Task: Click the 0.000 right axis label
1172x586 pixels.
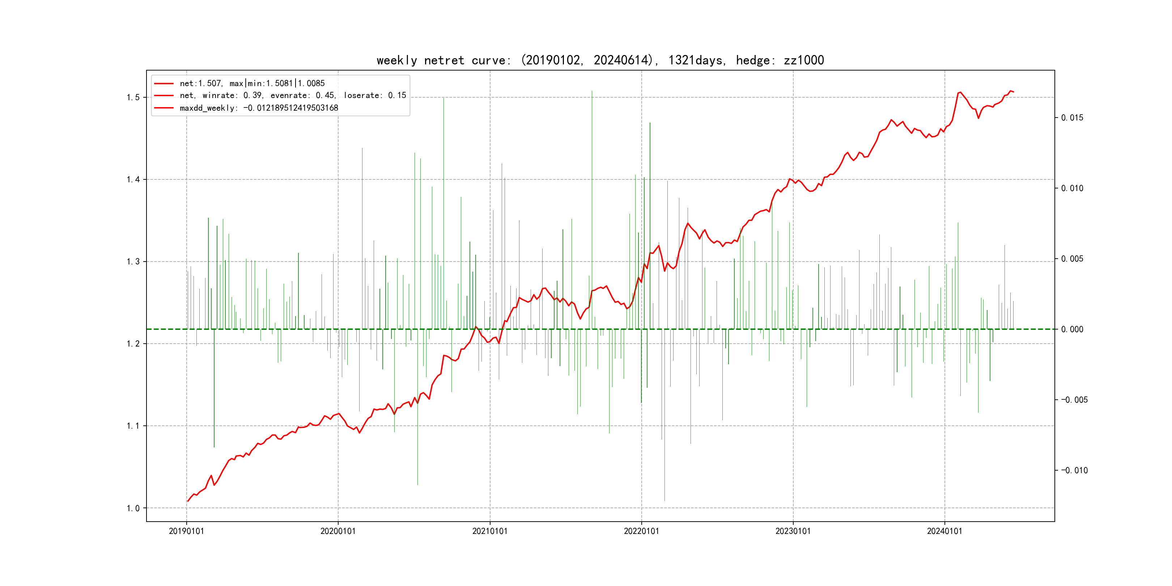Action: tap(1072, 330)
